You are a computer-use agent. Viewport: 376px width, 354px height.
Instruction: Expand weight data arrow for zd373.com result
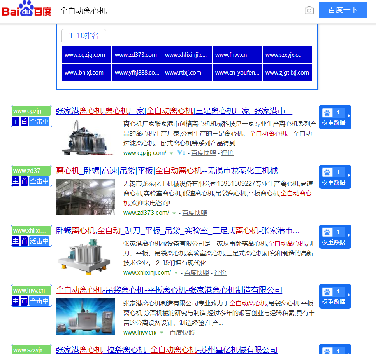click(x=349, y=175)
